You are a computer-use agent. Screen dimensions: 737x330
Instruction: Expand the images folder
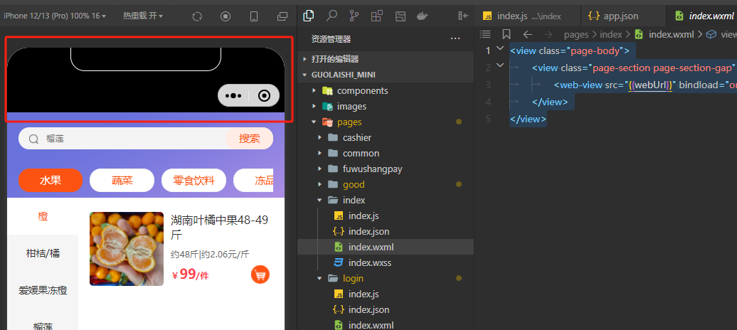coord(386,106)
